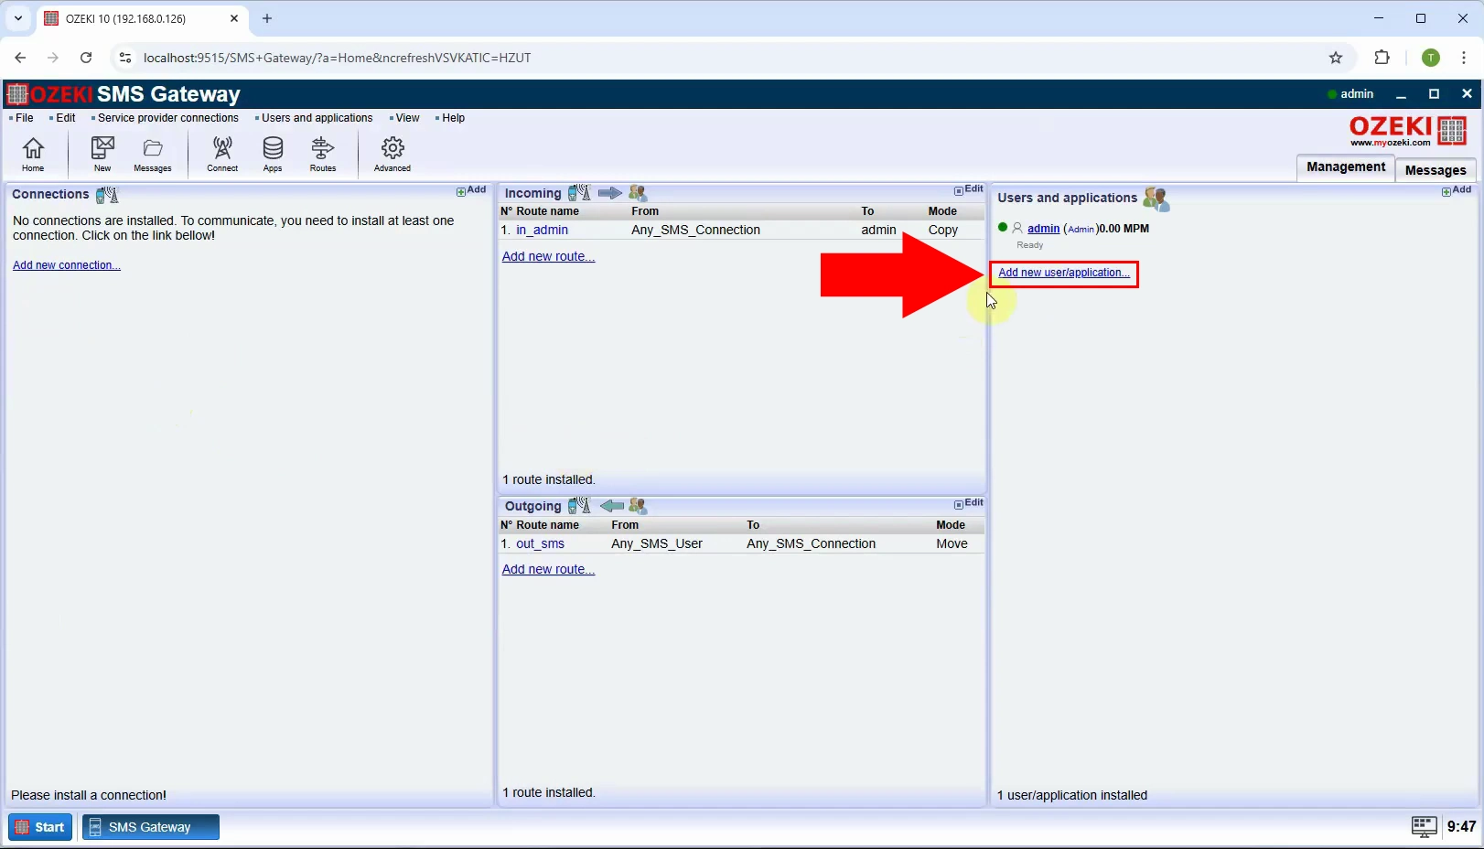Select the Copy mode cell in Incoming

pyautogui.click(x=942, y=230)
